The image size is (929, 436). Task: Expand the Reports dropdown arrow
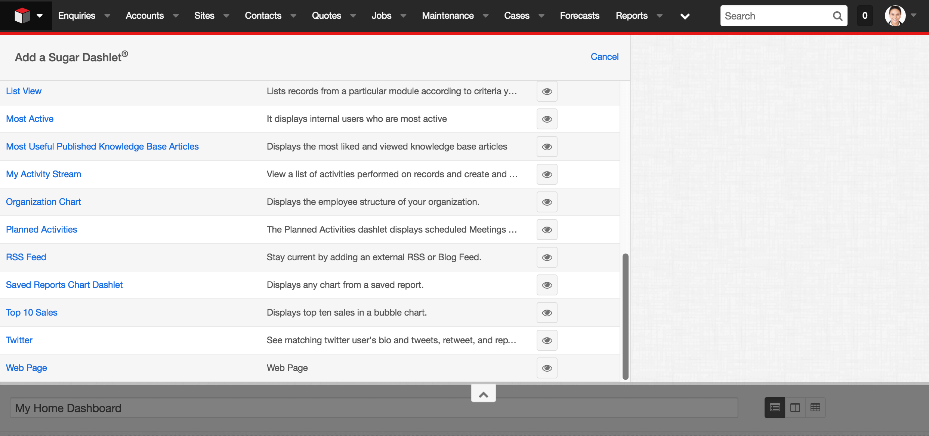[660, 16]
